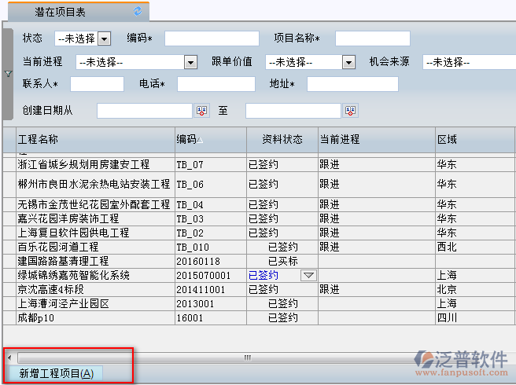Open the calendar picker for the 至 date field
The image size is (516, 385).
[350, 111]
